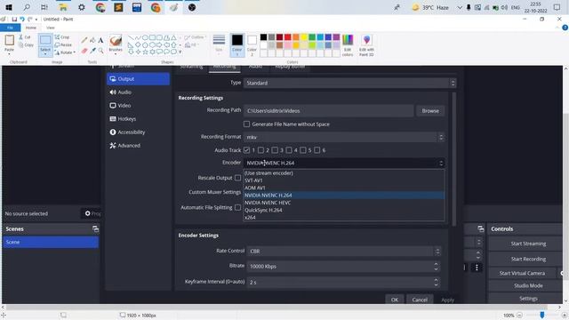Pick the red color swatch
The height and width of the screenshot is (320, 569).
coord(287,37)
